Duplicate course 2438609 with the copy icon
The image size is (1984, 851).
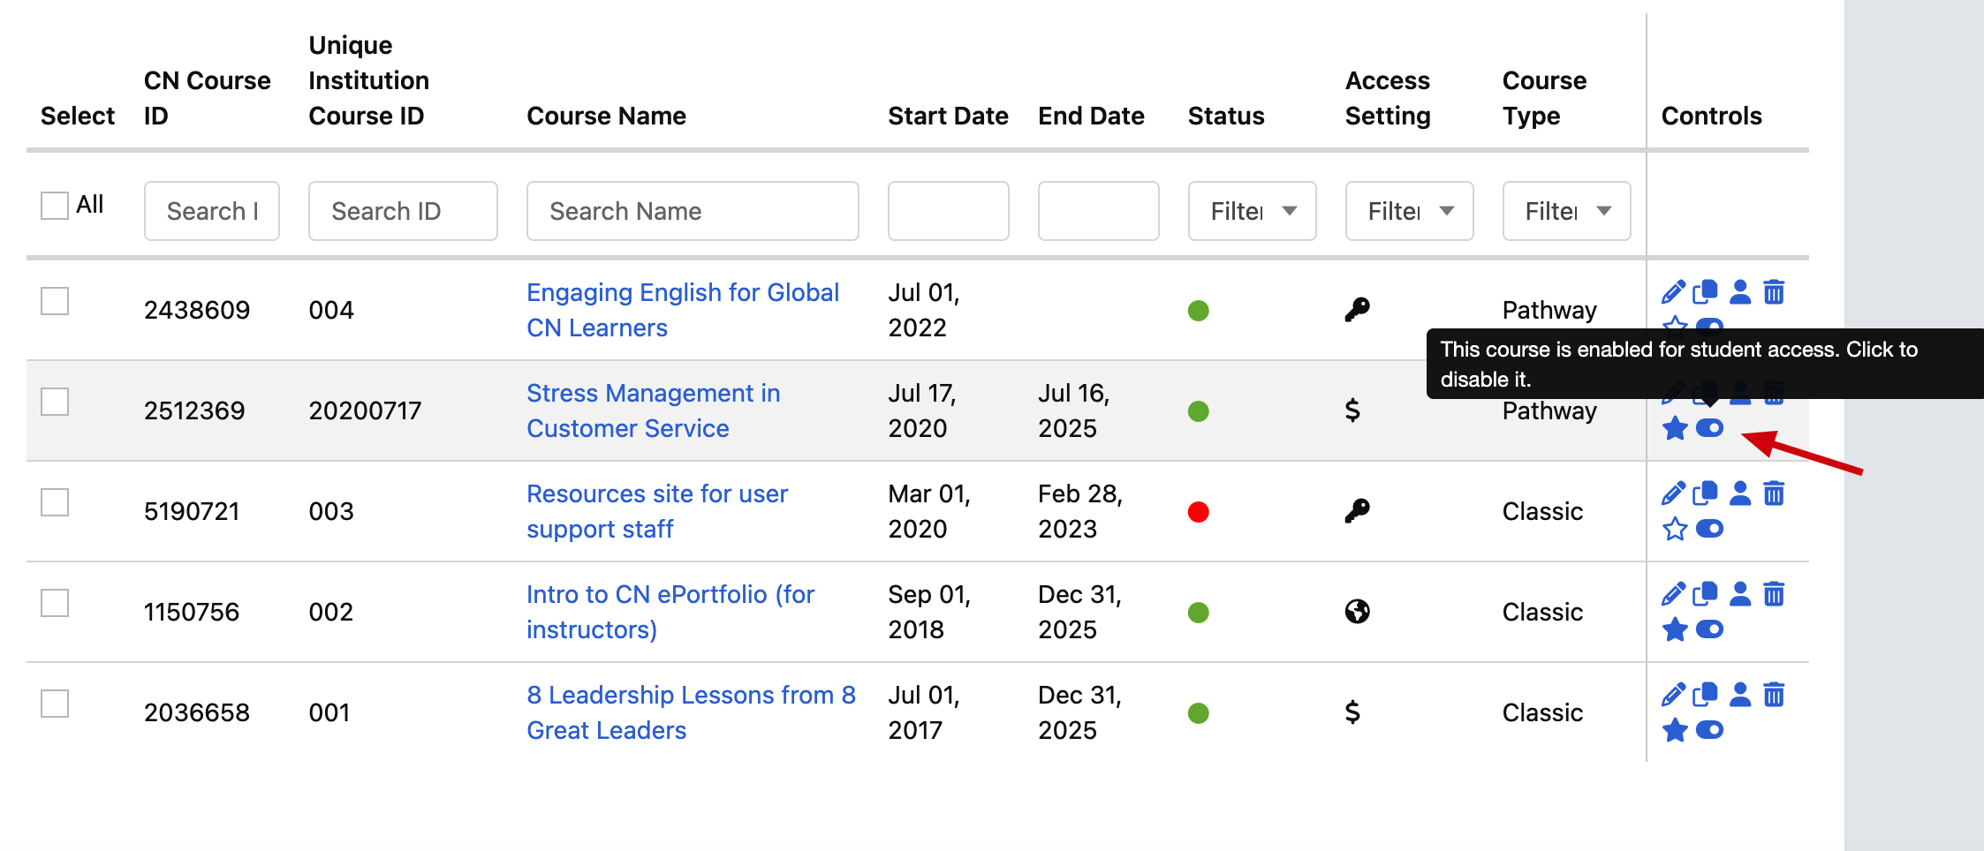pos(1706,292)
